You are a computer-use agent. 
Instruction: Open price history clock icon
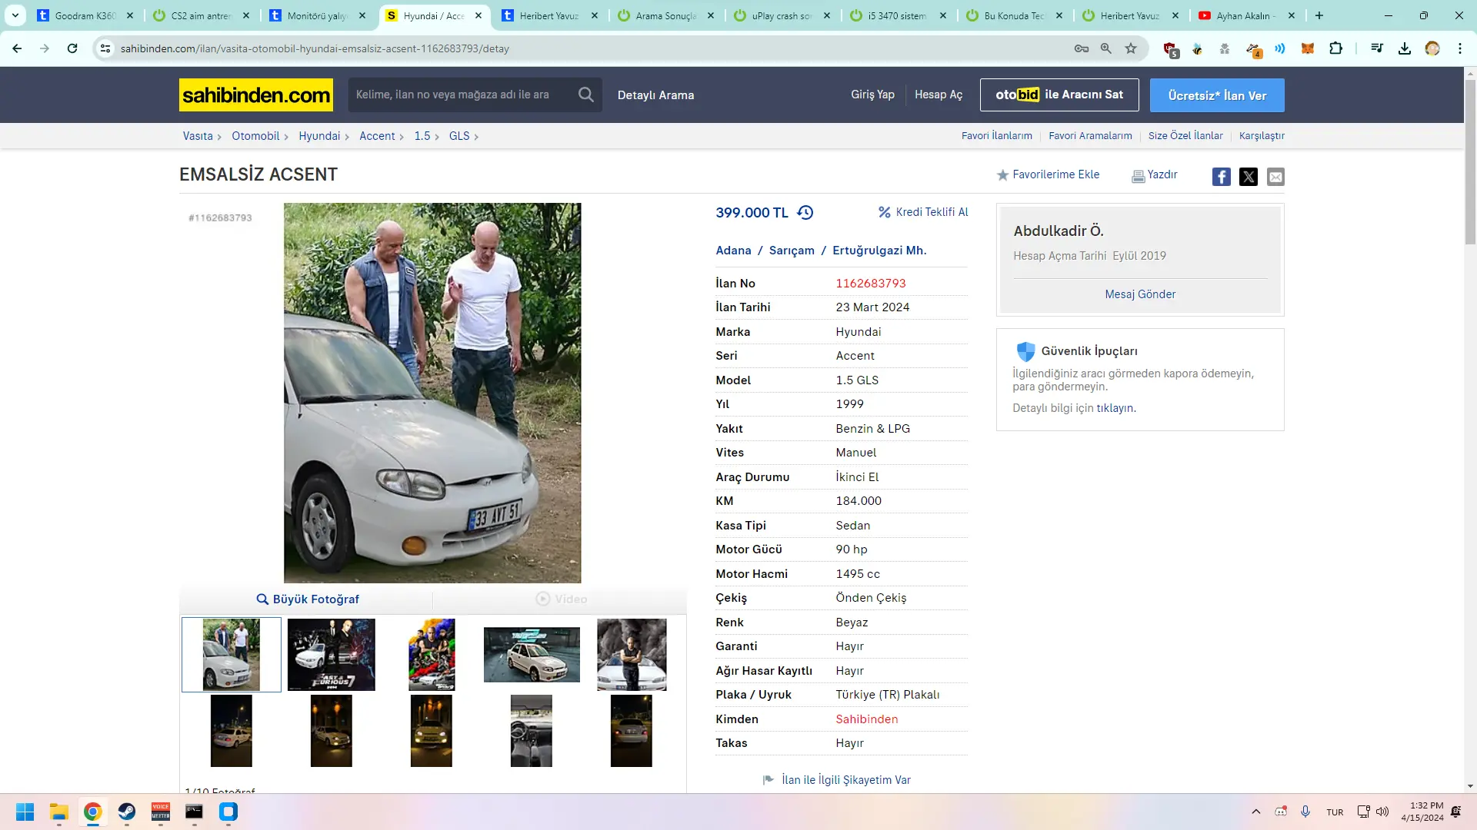coord(805,213)
